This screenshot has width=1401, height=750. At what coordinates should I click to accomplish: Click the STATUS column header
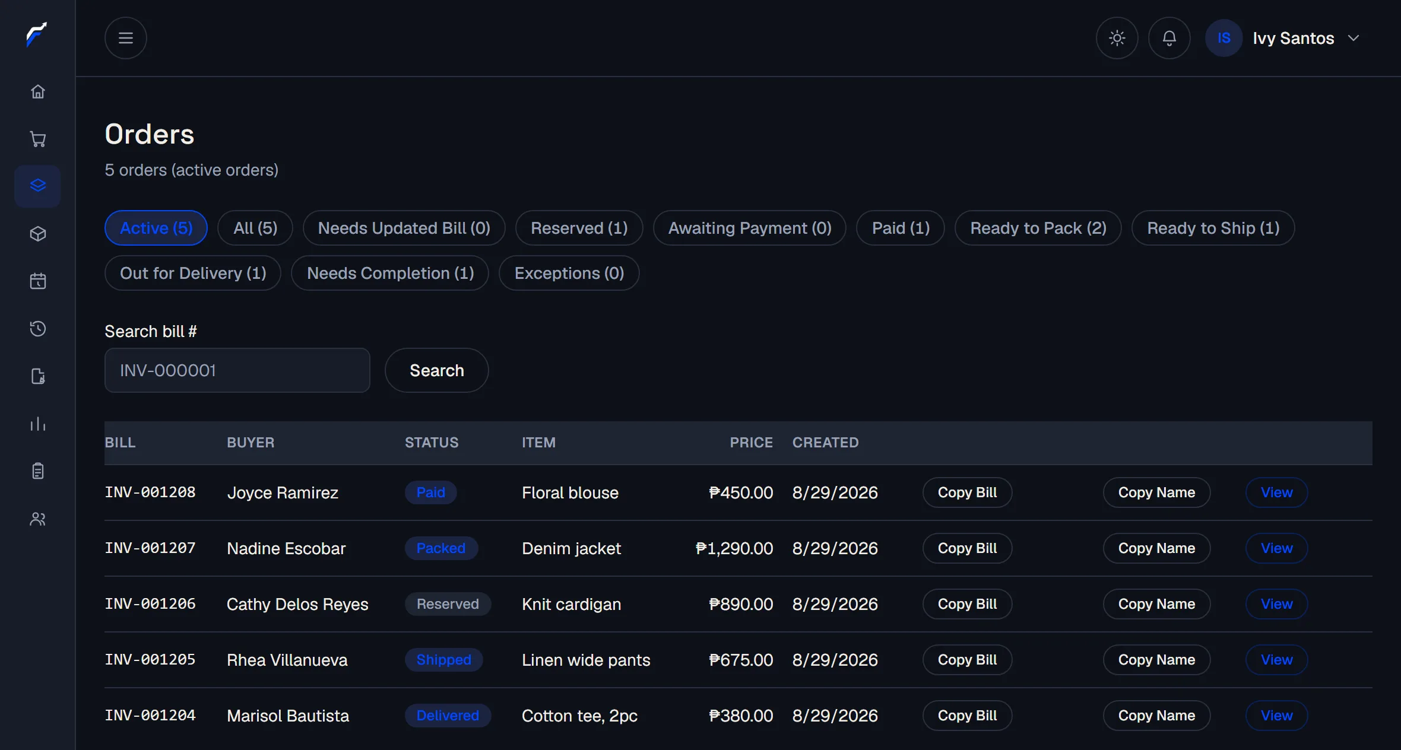tap(432, 443)
